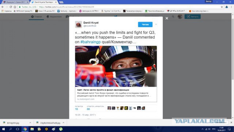View the 16 retweets count
The image size is (234, 132).
76,109
